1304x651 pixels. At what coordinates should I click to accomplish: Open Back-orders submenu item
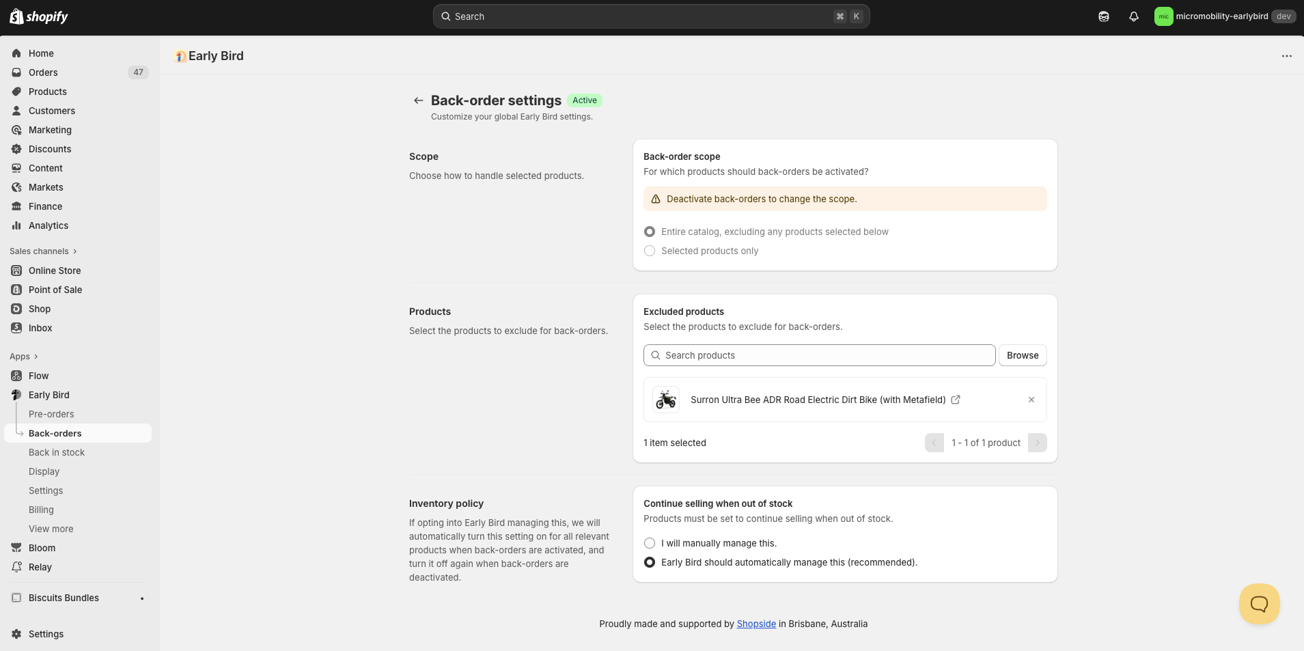[x=78, y=433]
